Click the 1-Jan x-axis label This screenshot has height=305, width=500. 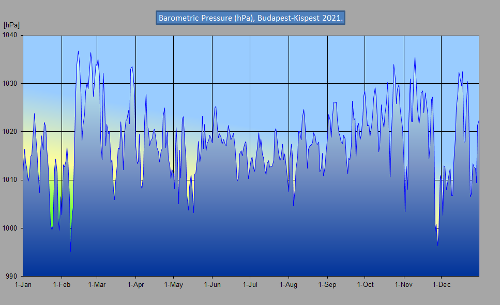pos(23,285)
